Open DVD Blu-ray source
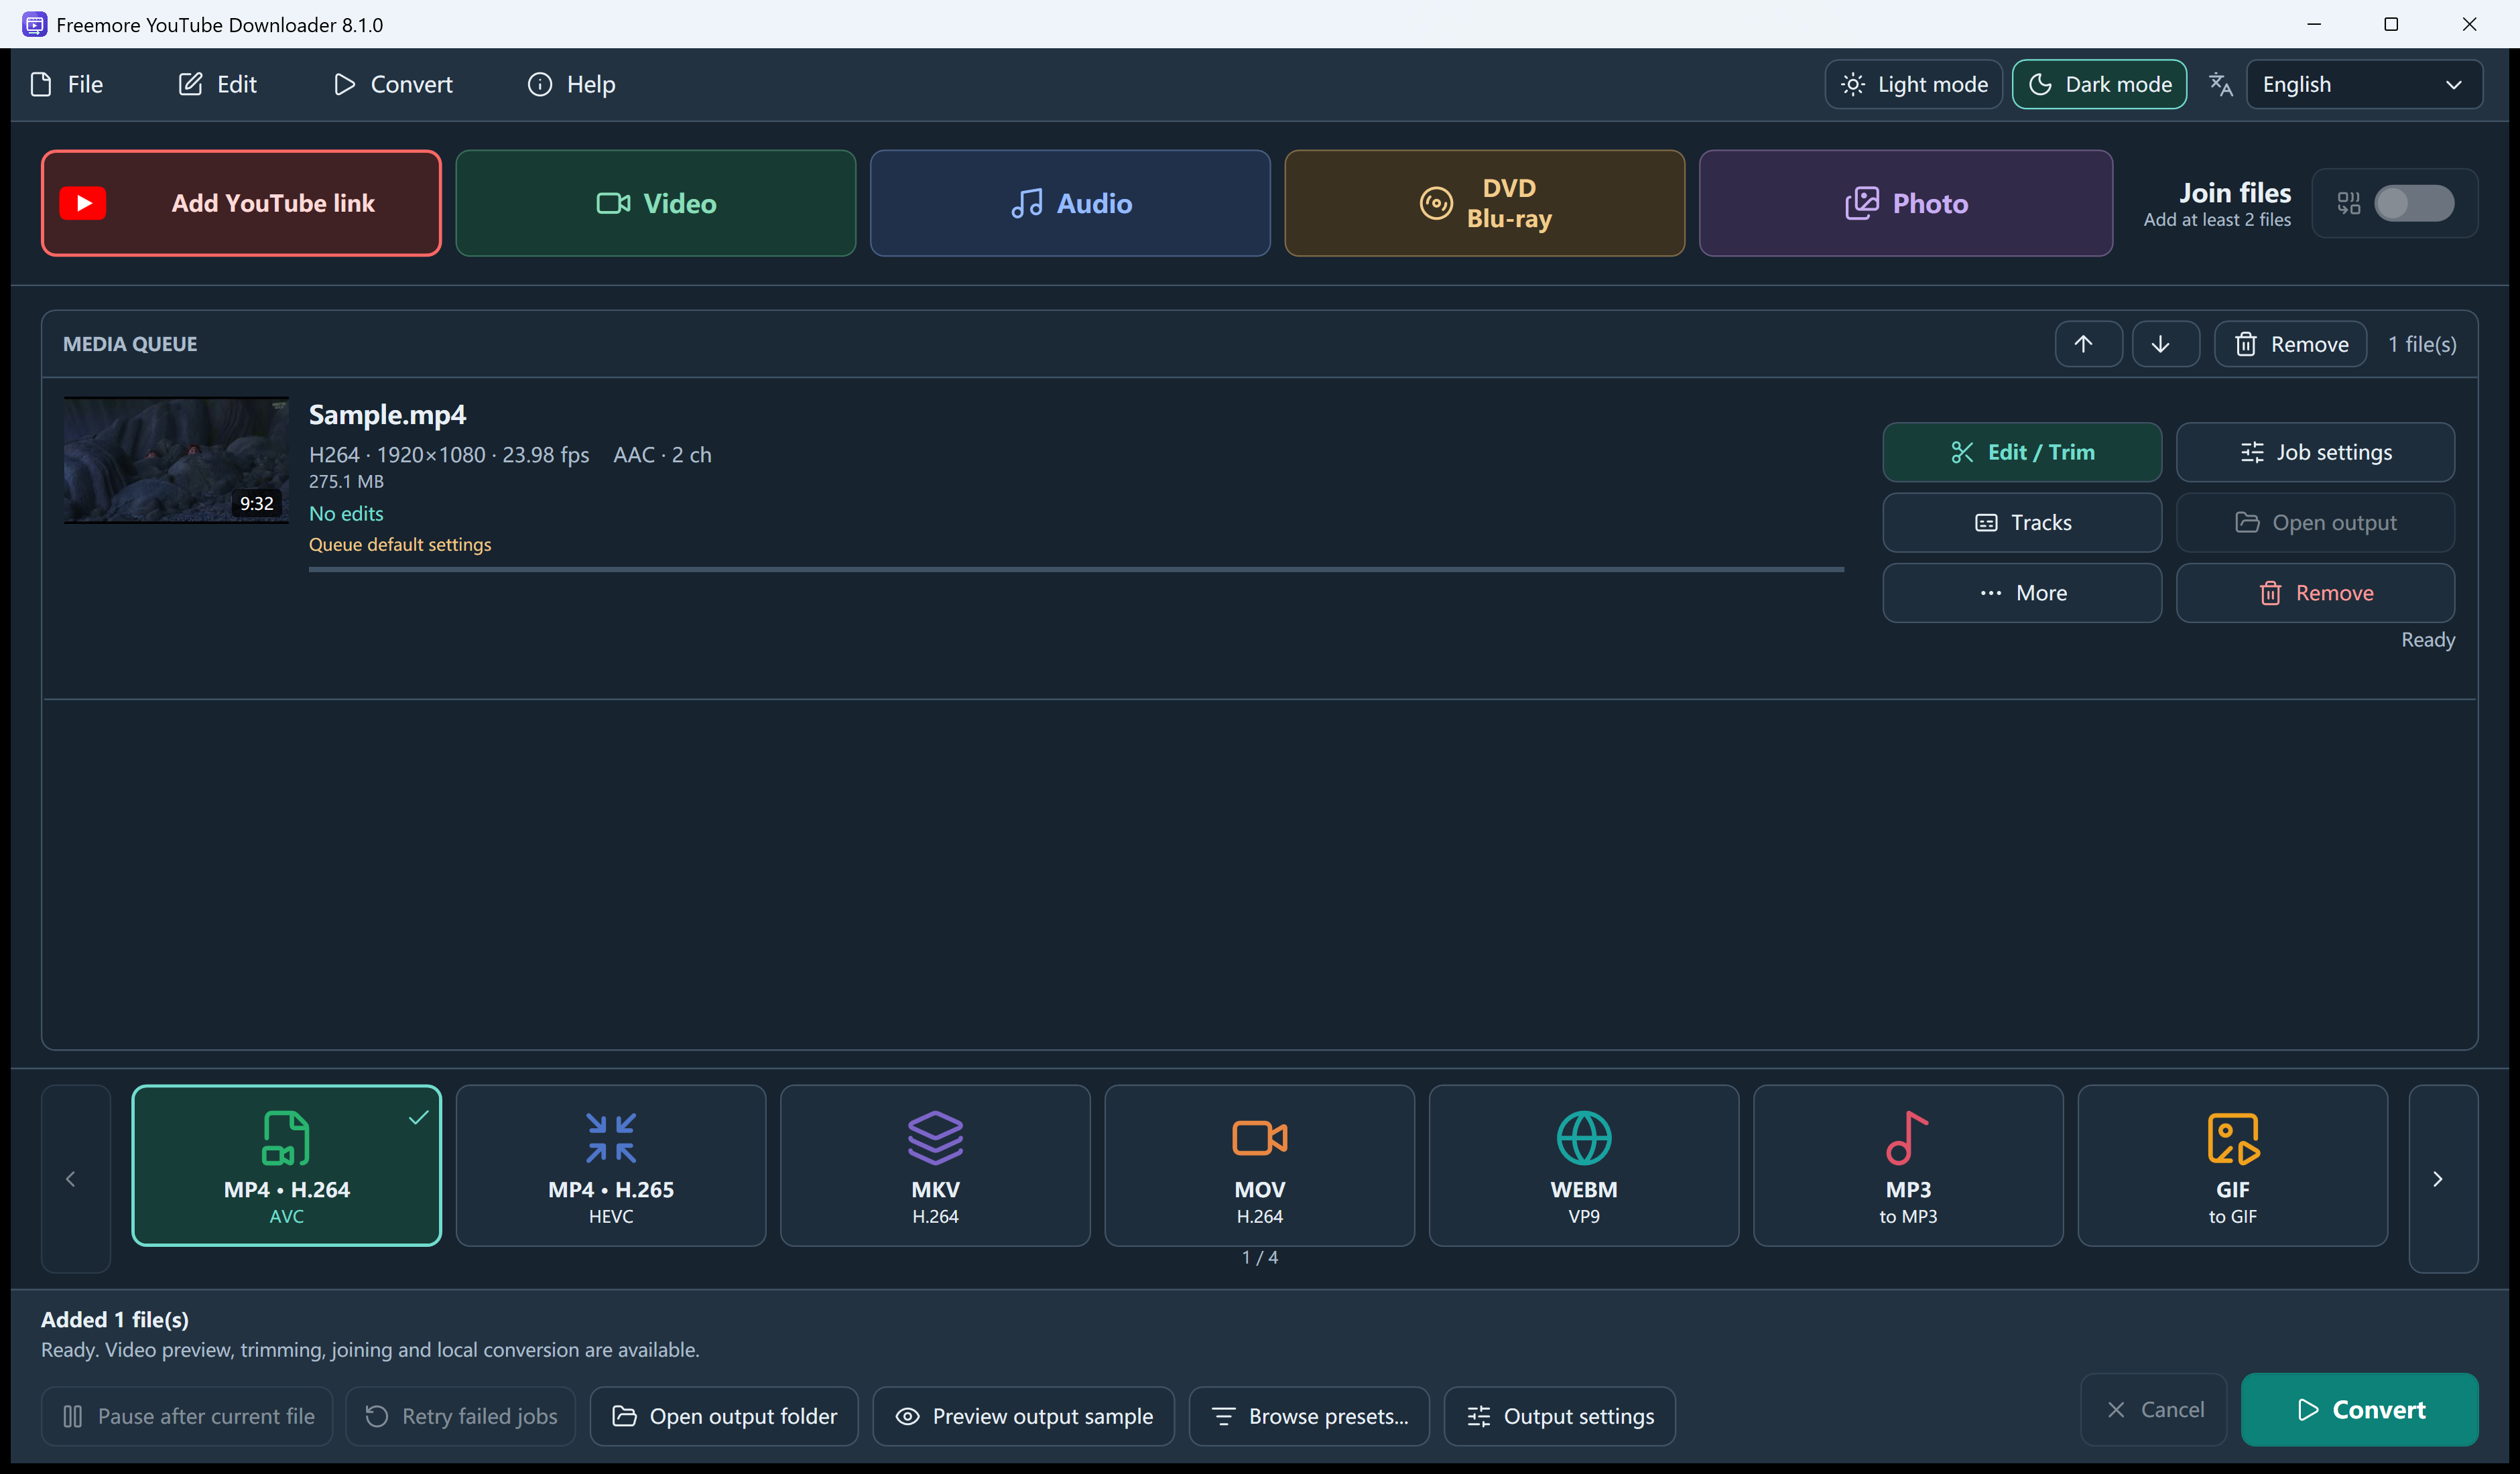 tap(1485, 203)
